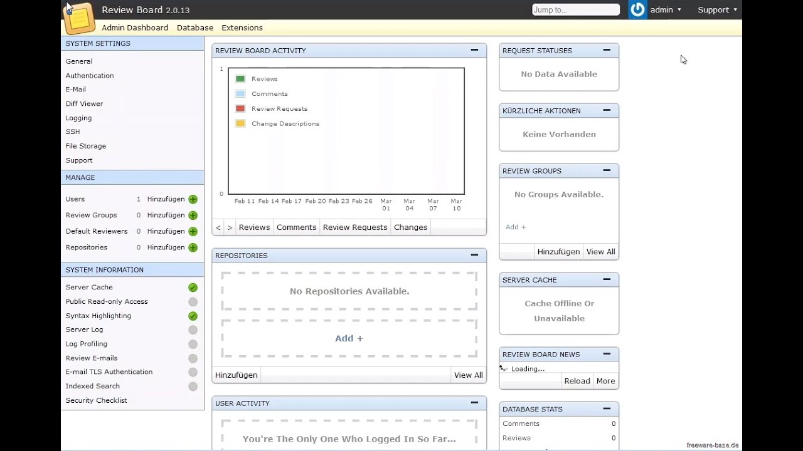Click Server Log grey status indicator

[193, 330]
